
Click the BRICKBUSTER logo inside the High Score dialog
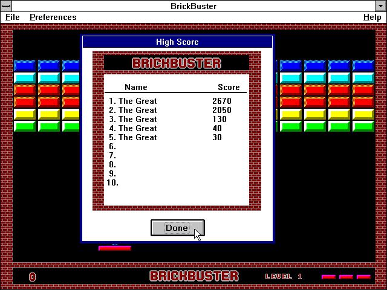click(x=177, y=63)
